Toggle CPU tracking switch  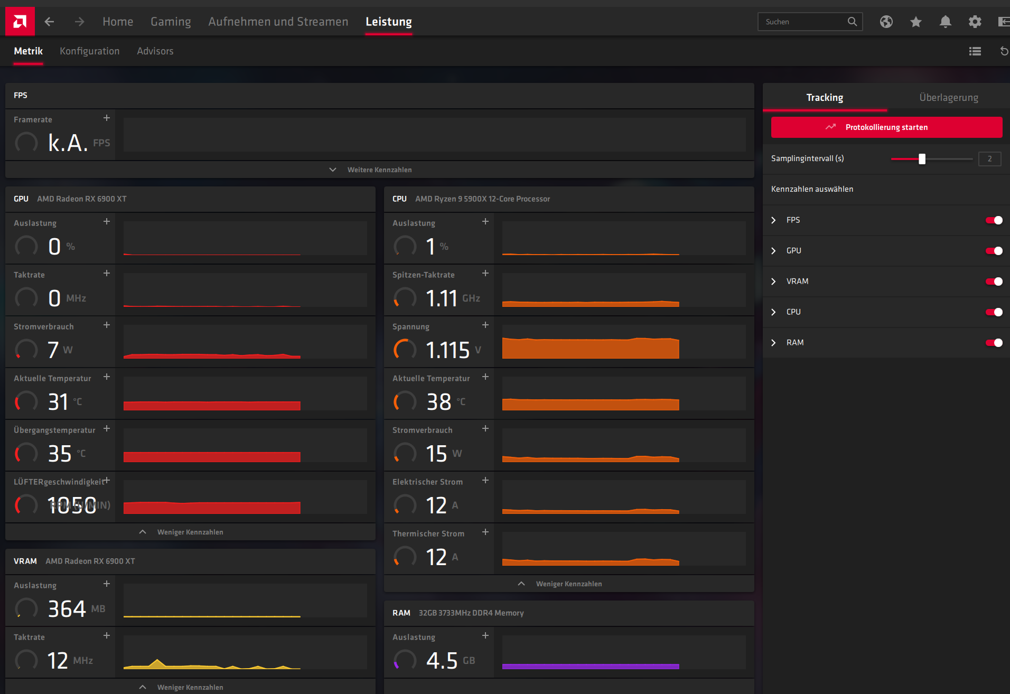point(994,312)
